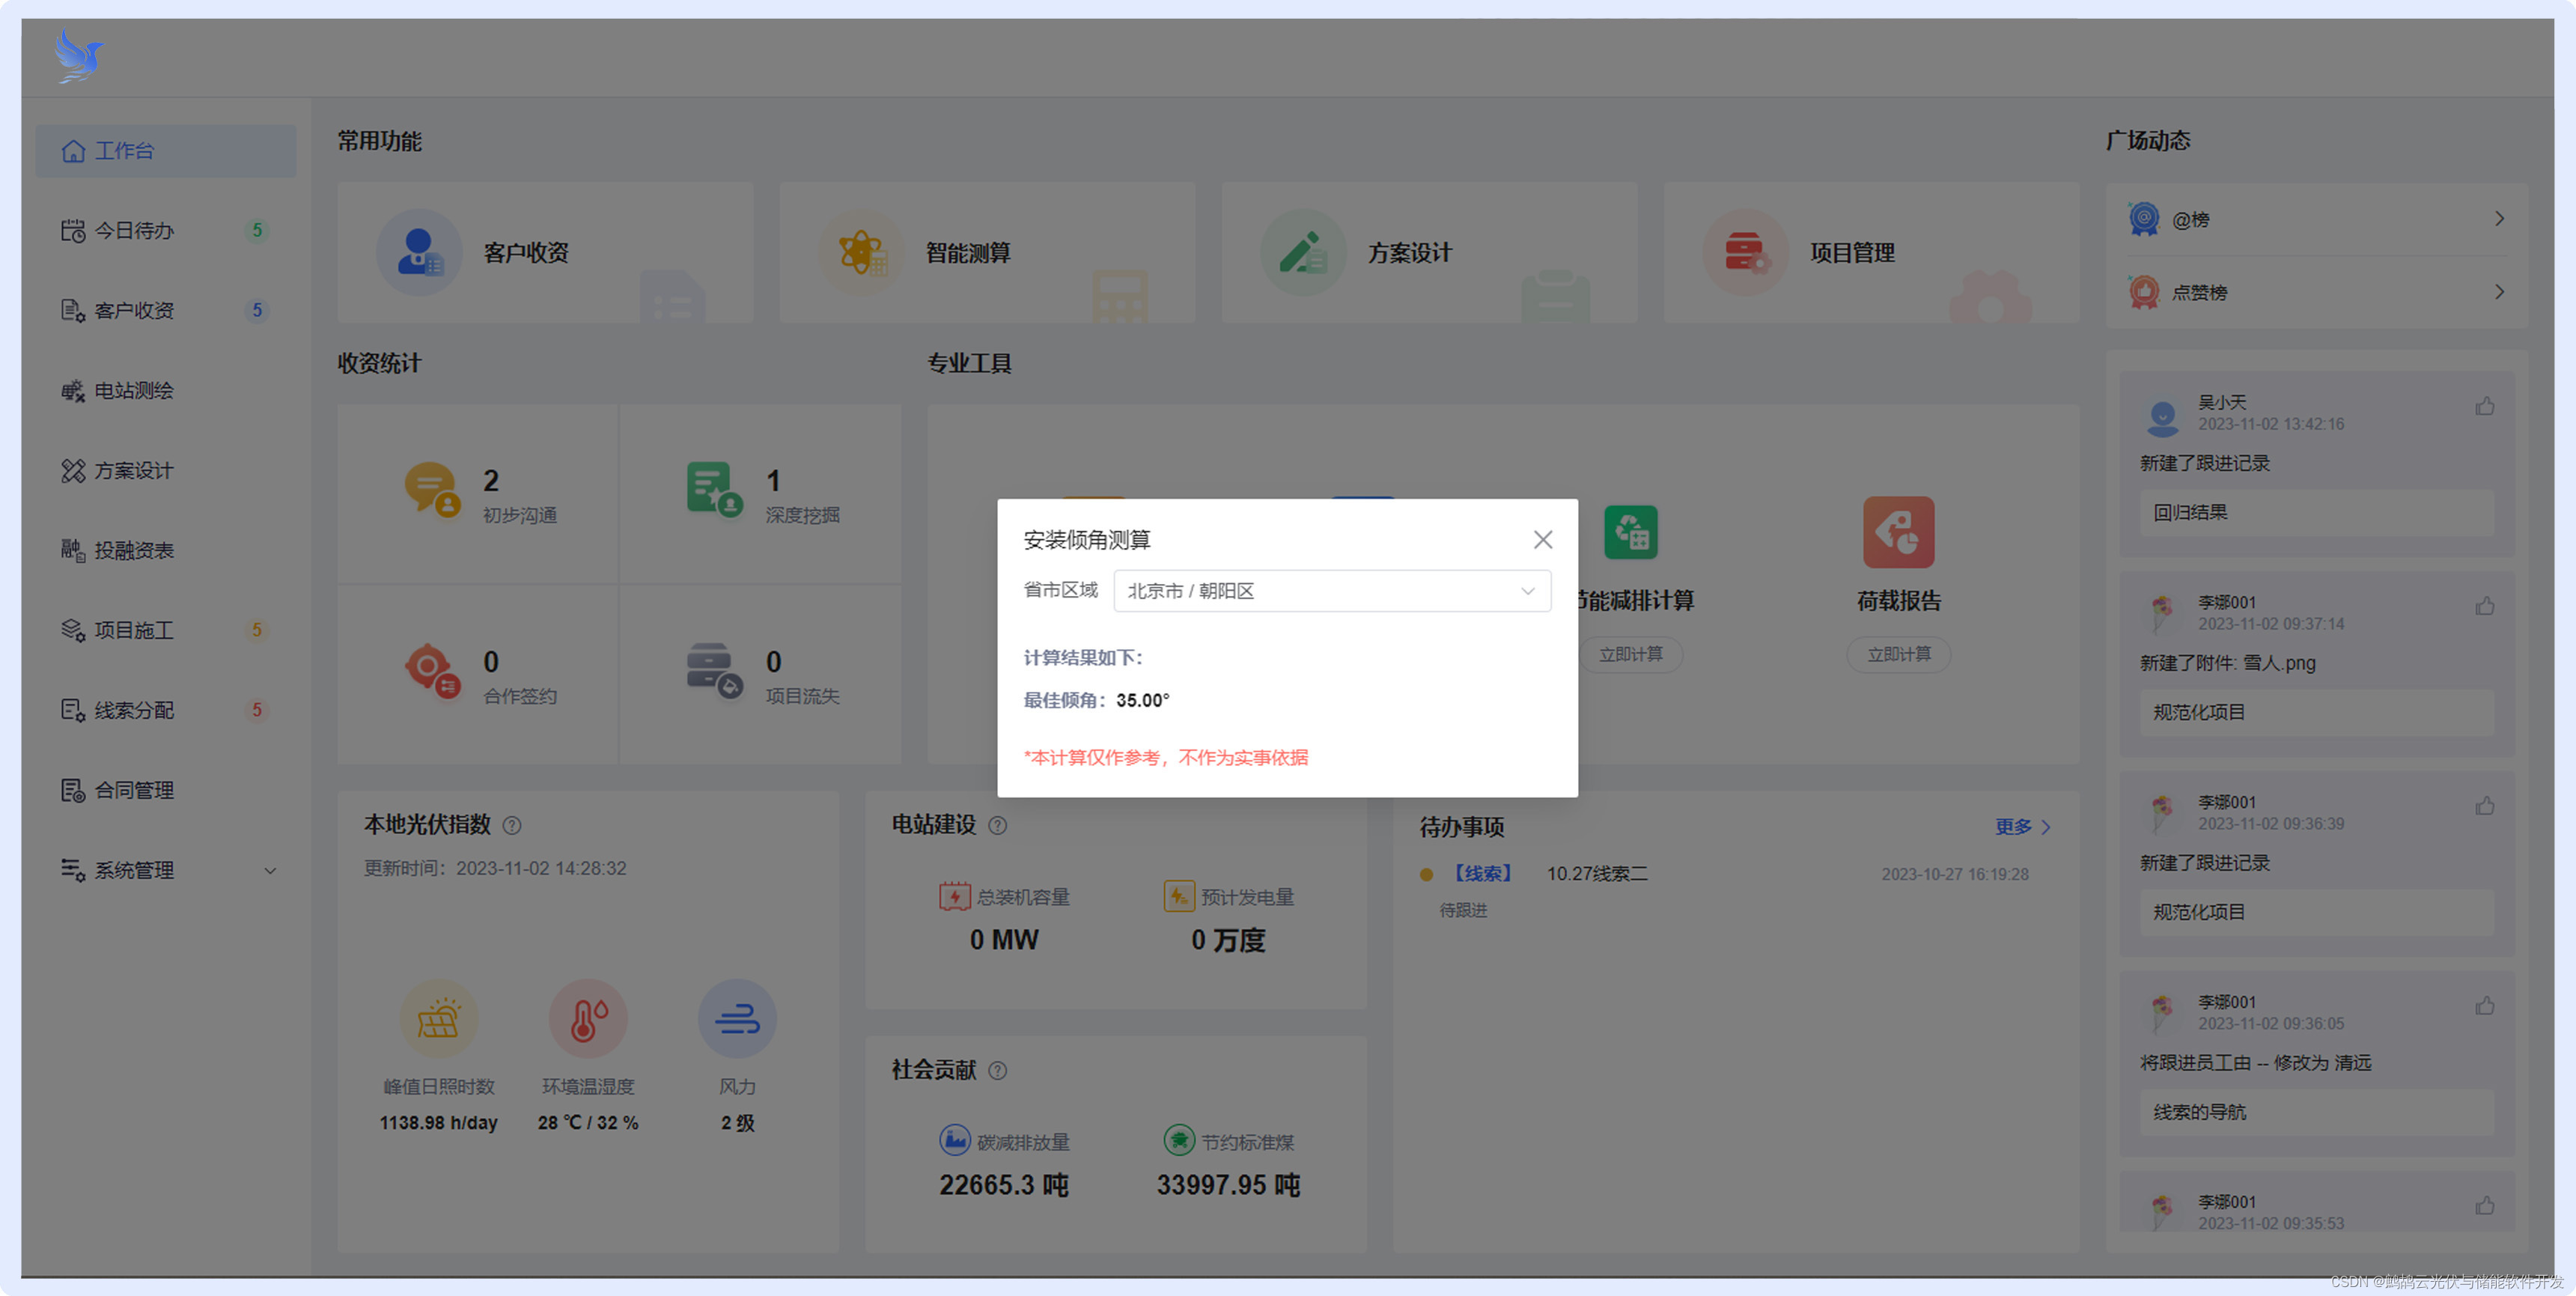The width and height of the screenshot is (2576, 1296).
Task: Click 22665.3 吨 carbon reduction value
Action: (x=1004, y=1186)
